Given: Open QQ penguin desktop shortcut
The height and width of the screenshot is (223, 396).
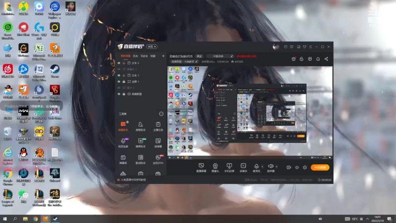Looking at the screenshot, I should coord(23,155).
